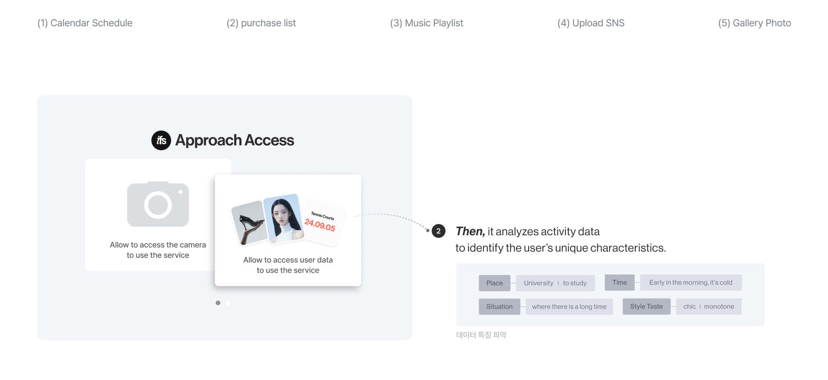Click the Allow to access user data card
Screen dimensions: 828x380
(x=288, y=230)
